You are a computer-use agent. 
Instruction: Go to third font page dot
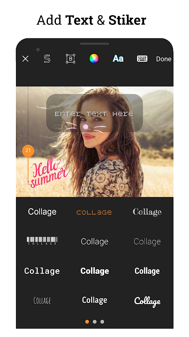click(102, 321)
